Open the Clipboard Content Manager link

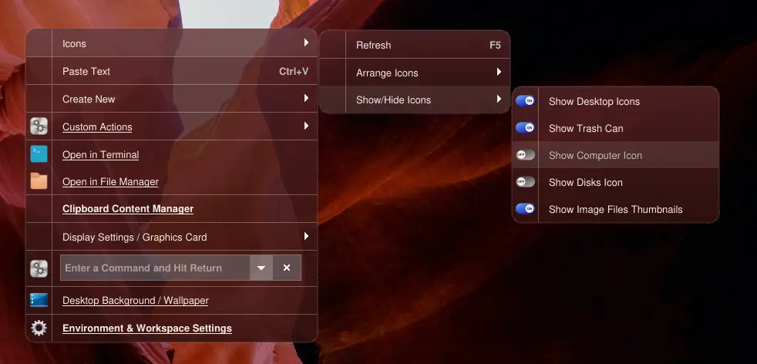pyautogui.click(x=128, y=209)
